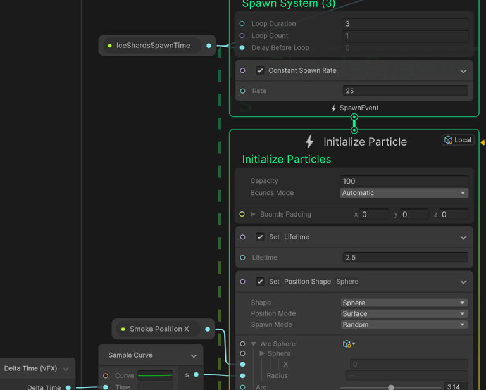Click the Spawn System (3) title
The width and height of the screenshot is (486, 390).
pyautogui.click(x=289, y=4)
